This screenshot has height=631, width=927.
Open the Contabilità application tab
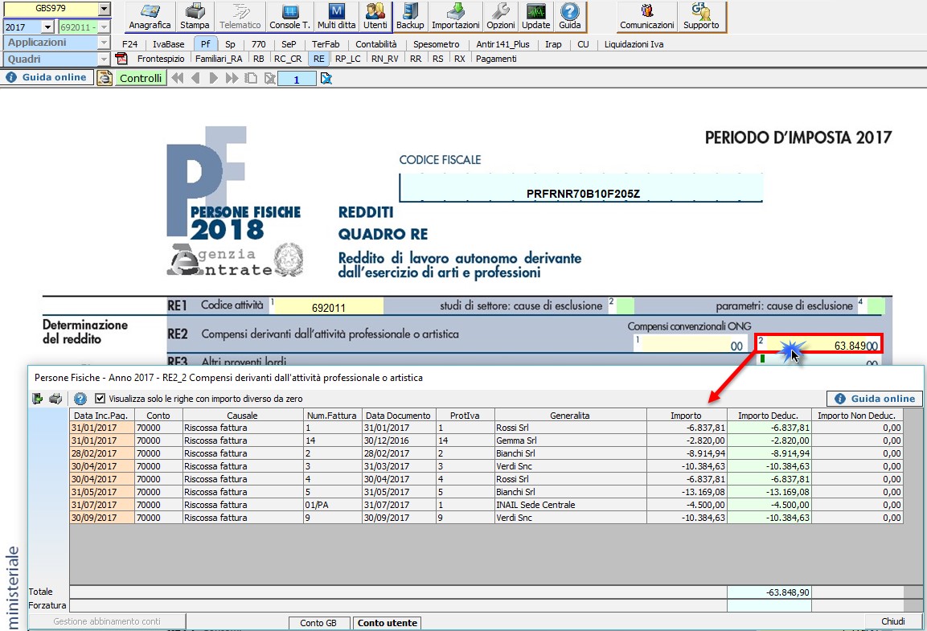pyautogui.click(x=376, y=43)
